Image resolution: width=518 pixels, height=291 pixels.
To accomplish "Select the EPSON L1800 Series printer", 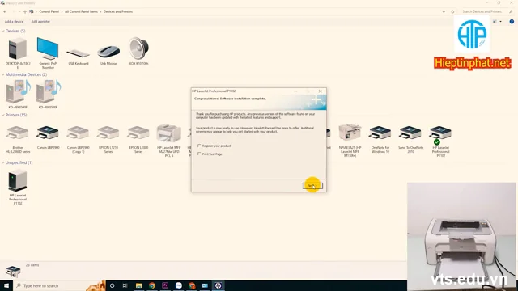I will point(138,133).
